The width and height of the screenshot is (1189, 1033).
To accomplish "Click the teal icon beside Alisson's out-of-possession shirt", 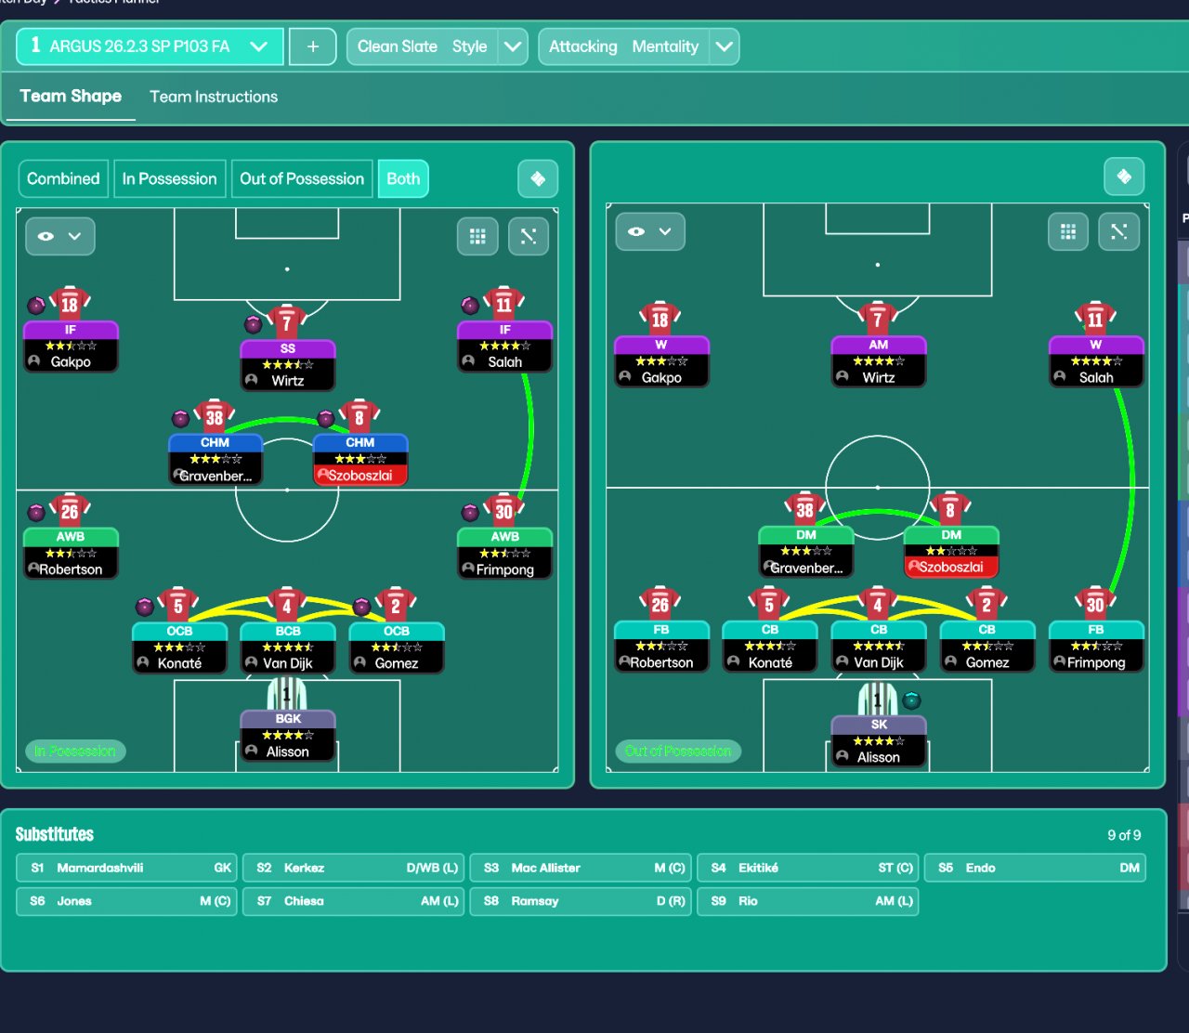I will (911, 700).
